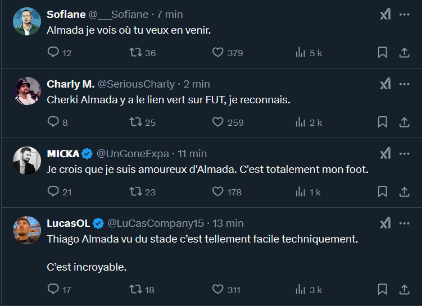Open LucasOL's avatar
Viewport: 422px width, 306px height.
(x=27, y=230)
